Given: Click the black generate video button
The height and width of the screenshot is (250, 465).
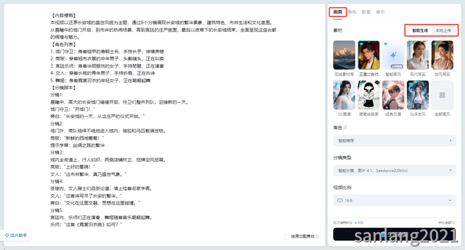Looking at the screenshot, I should [395, 234].
